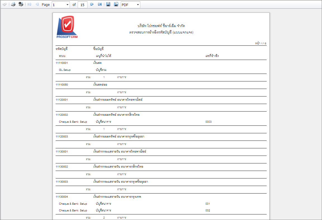Click the print report icon

click(13, 4)
